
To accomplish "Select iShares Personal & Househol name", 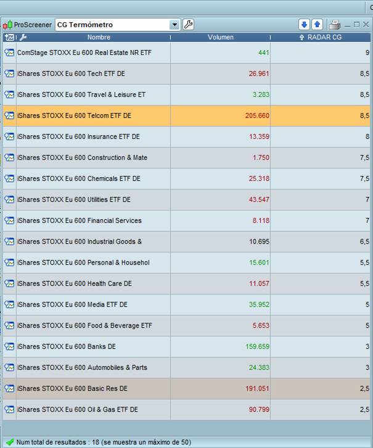I will click(x=83, y=263).
